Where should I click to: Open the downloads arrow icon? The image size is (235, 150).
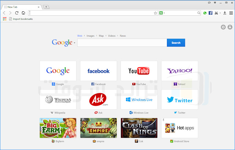tap(225, 13)
